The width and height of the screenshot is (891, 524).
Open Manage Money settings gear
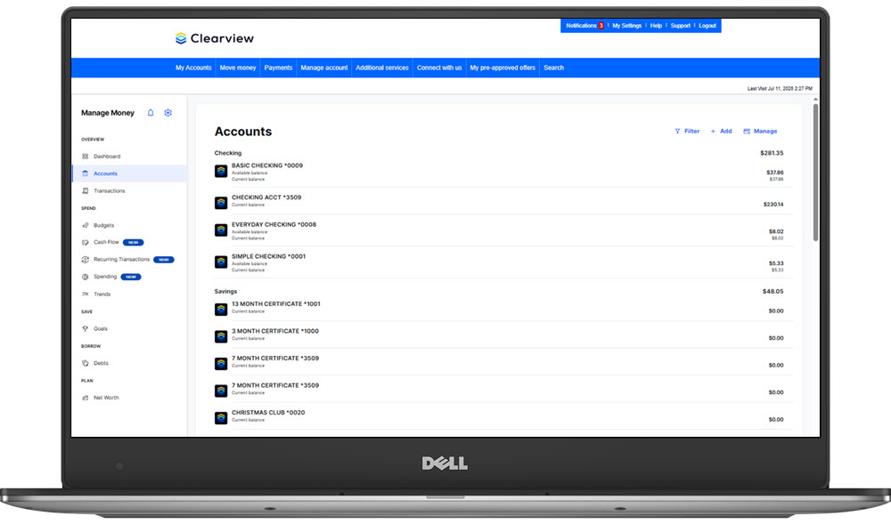point(168,112)
